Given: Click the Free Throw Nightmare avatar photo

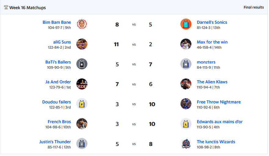Looking at the screenshot, I should pyautogui.click(x=186, y=104).
